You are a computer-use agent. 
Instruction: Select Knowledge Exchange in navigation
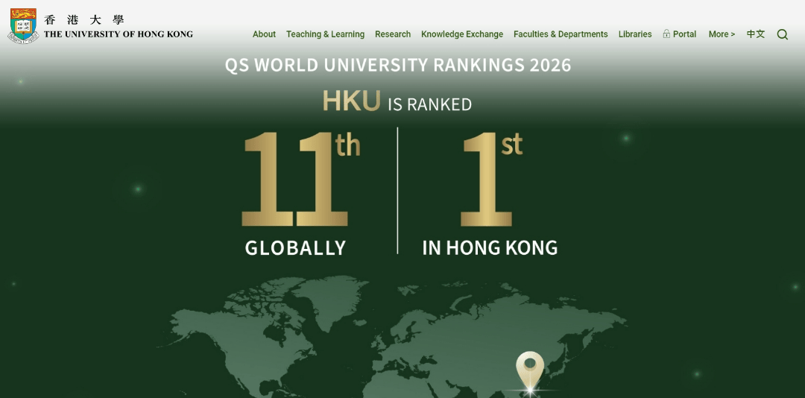461,34
